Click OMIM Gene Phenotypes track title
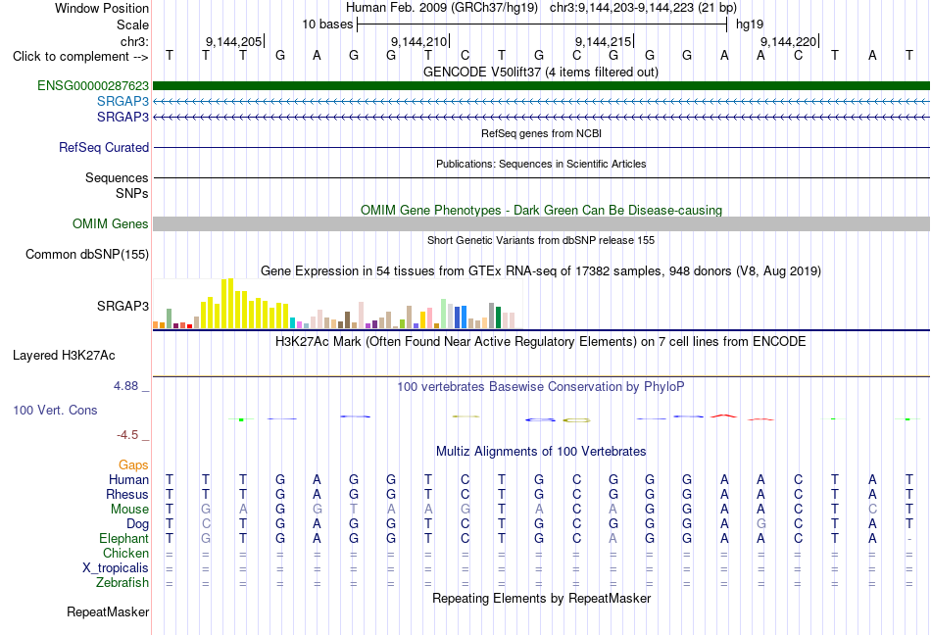 [541, 210]
